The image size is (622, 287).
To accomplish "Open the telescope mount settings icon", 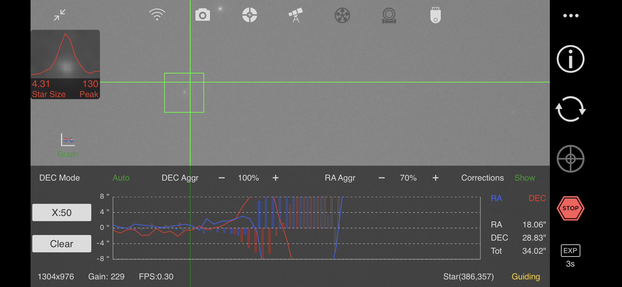I will 296,15.
